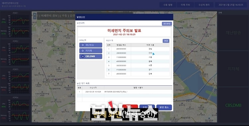Open the 수신처 관리 menu
249x126 pixels.
204,5
